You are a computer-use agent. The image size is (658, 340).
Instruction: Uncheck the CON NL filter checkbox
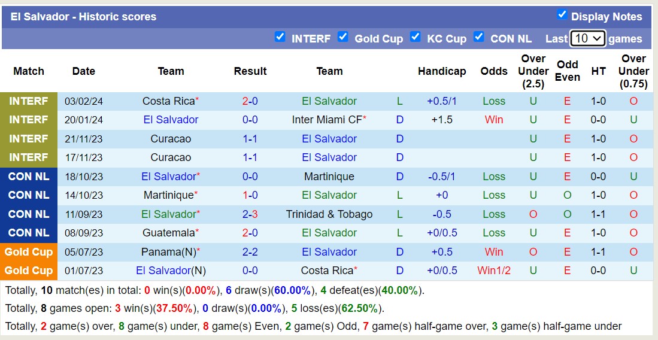tap(478, 37)
